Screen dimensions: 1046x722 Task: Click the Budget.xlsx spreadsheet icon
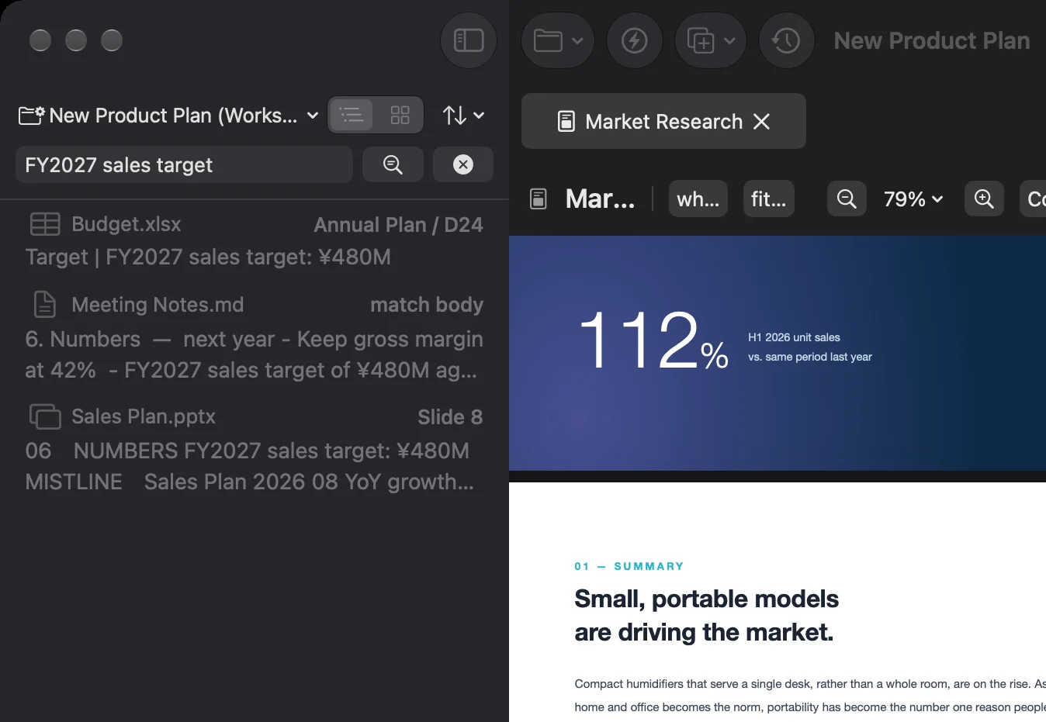pyautogui.click(x=45, y=224)
